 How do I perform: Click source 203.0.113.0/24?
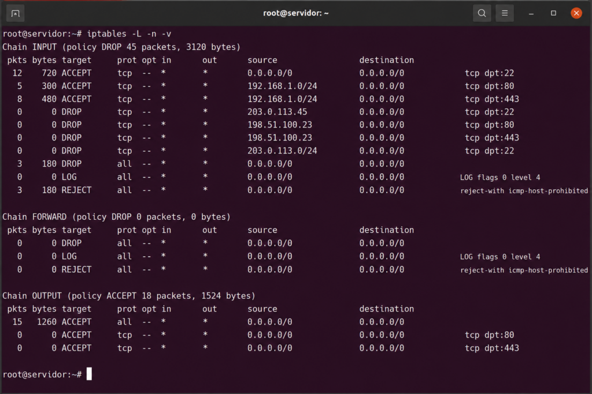(x=282, y=151)
